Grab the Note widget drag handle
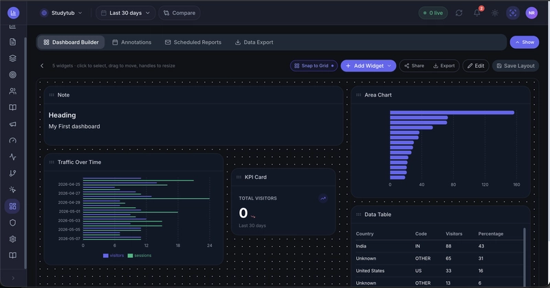 pyautogui.click(x=52, y=95)
